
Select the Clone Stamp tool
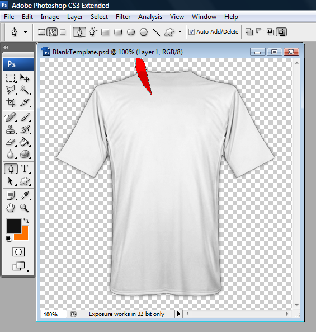(11, 129)
